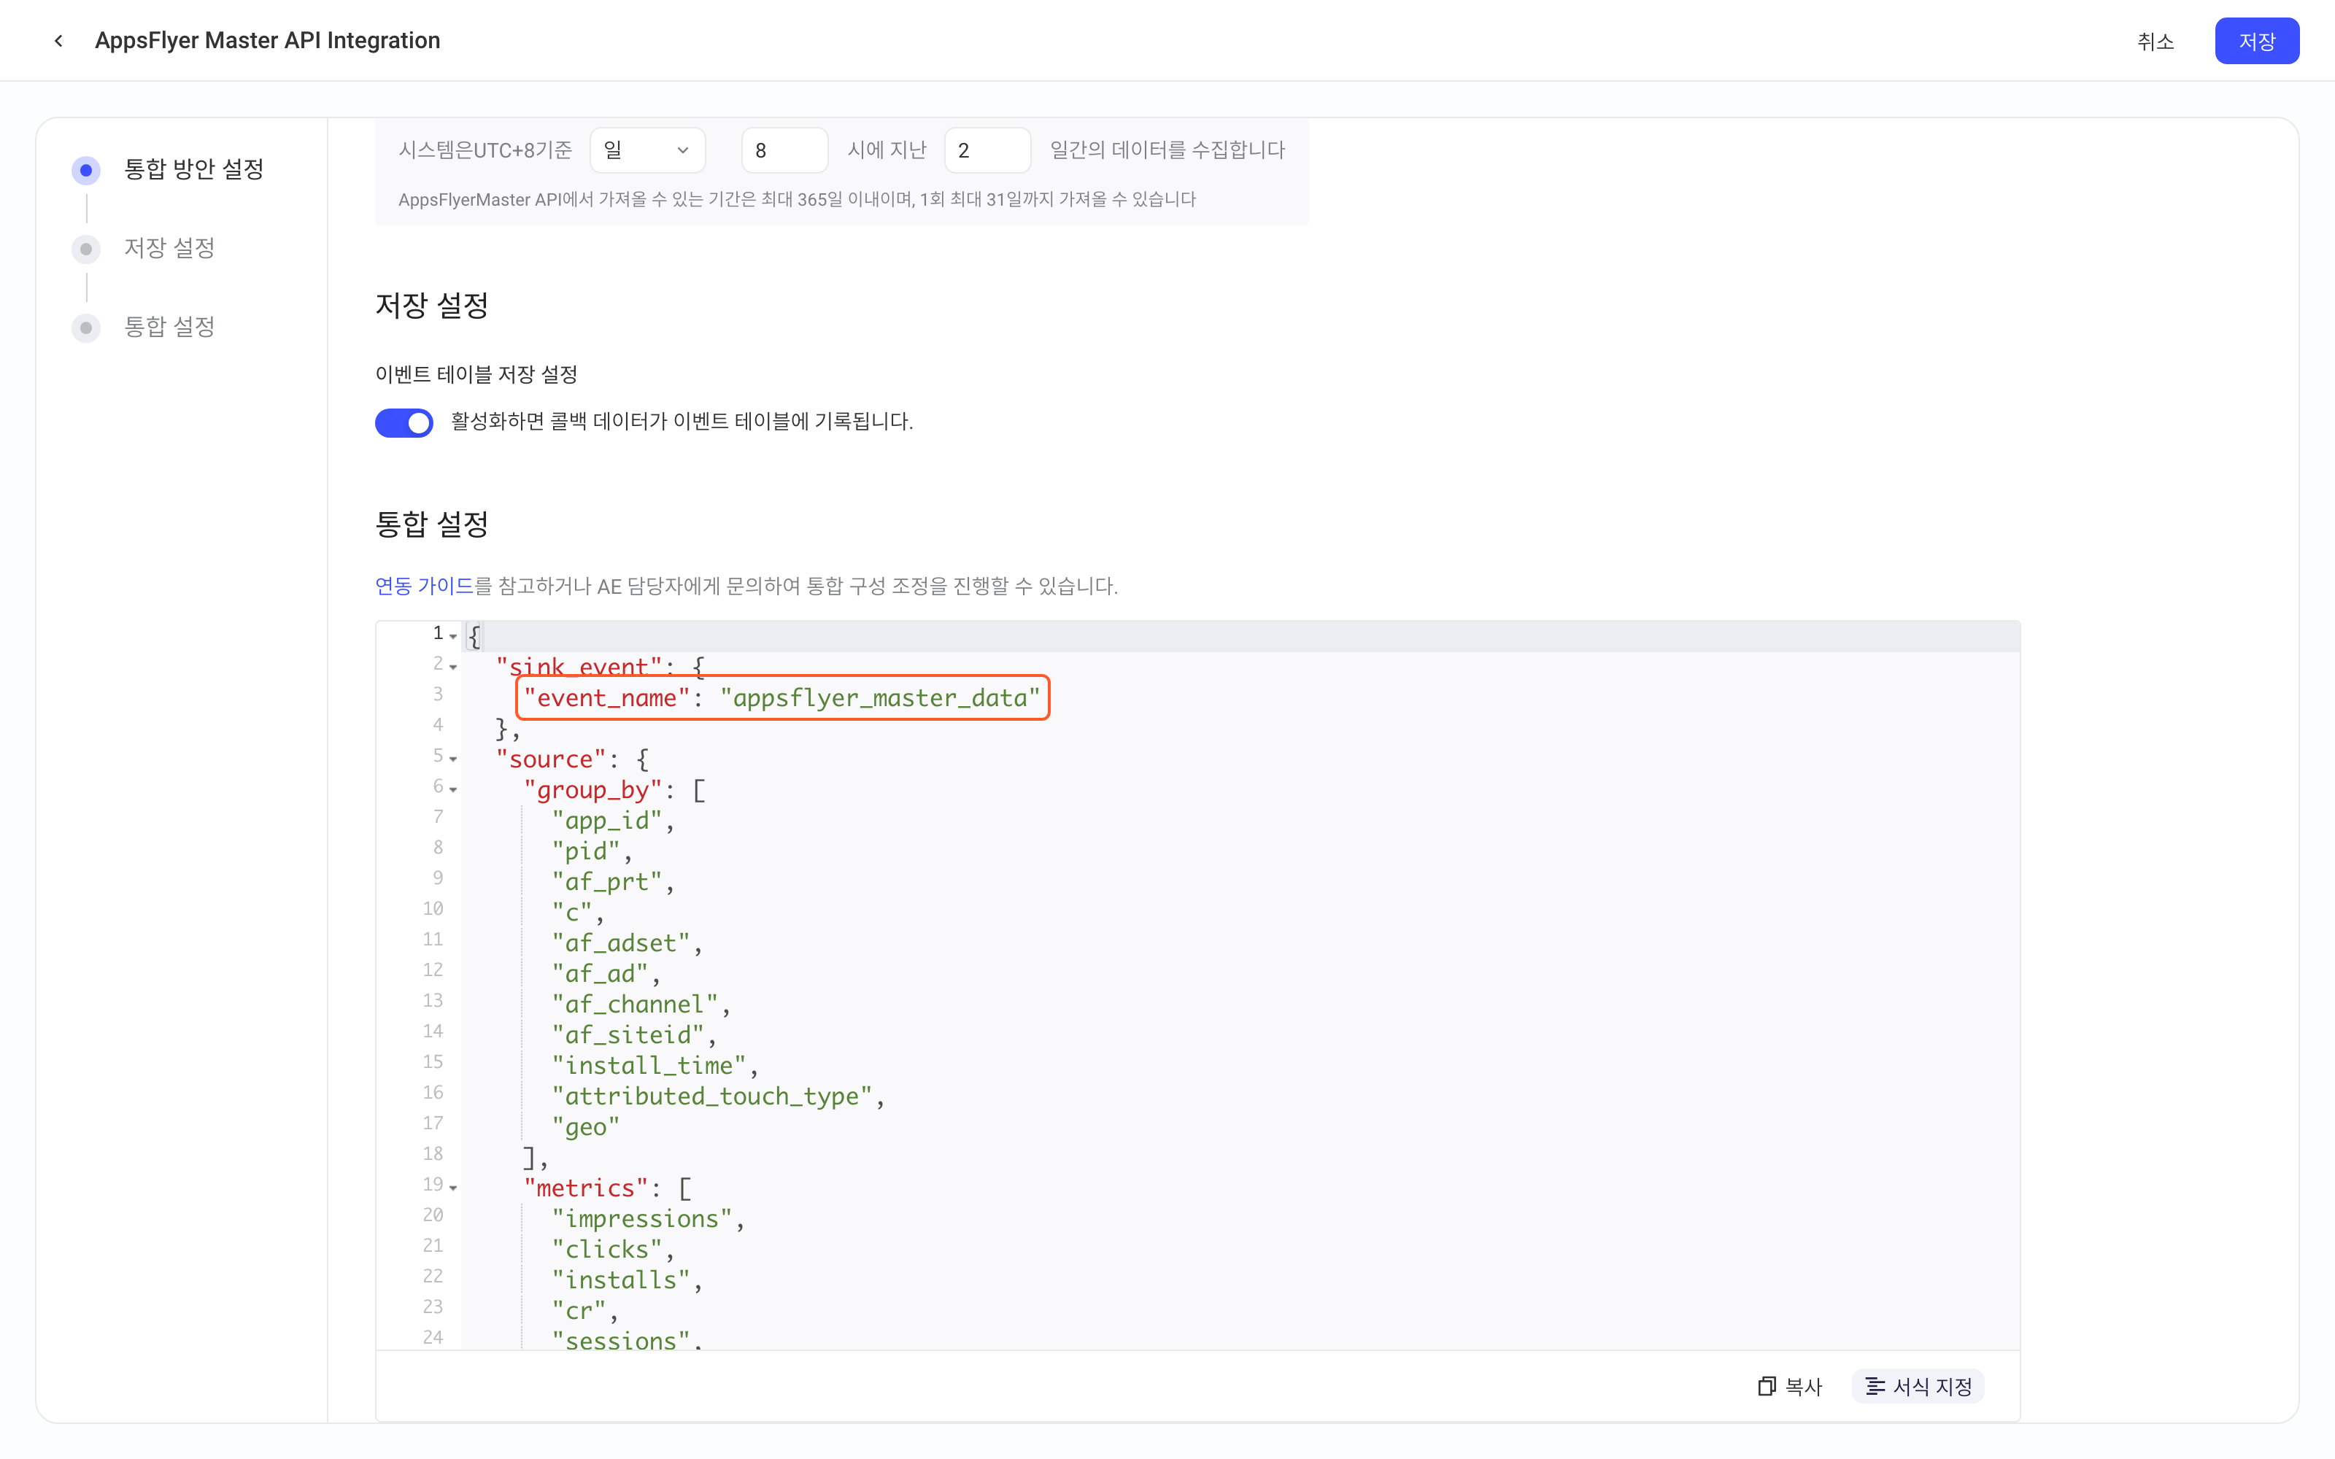Click the "source" key on line 5
This screenshot has height=1459, width=2335.
pyautogui.click(x=551, y=759)
